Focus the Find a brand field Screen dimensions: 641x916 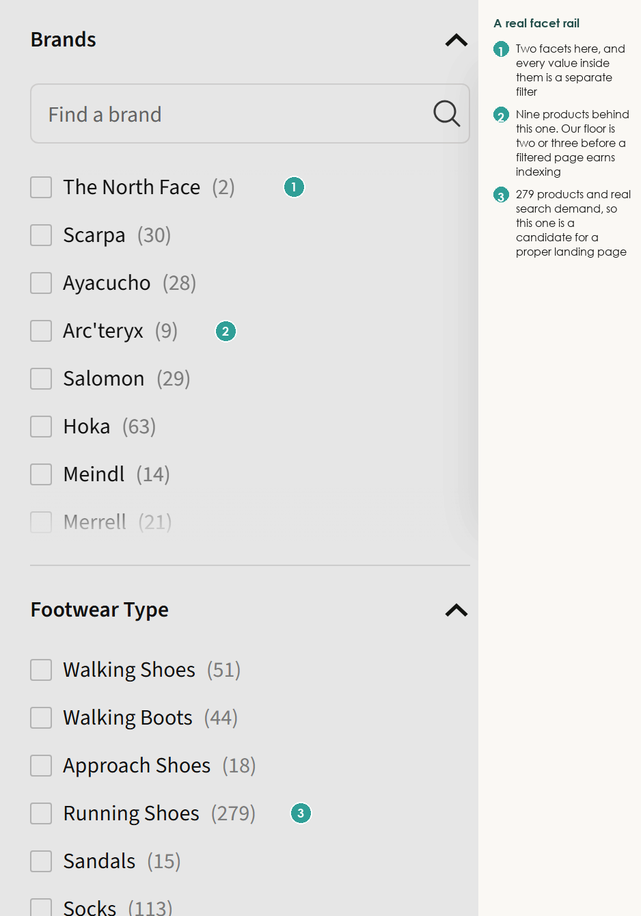point(250,113)
